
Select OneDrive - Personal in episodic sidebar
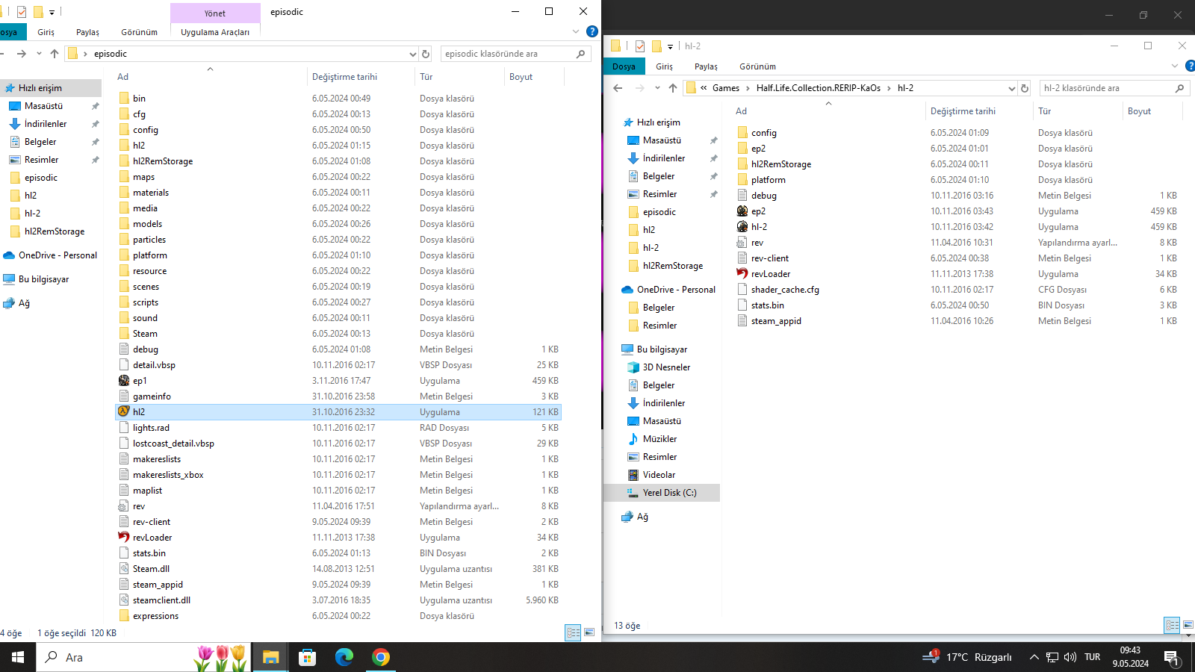(x=51, y=255)
